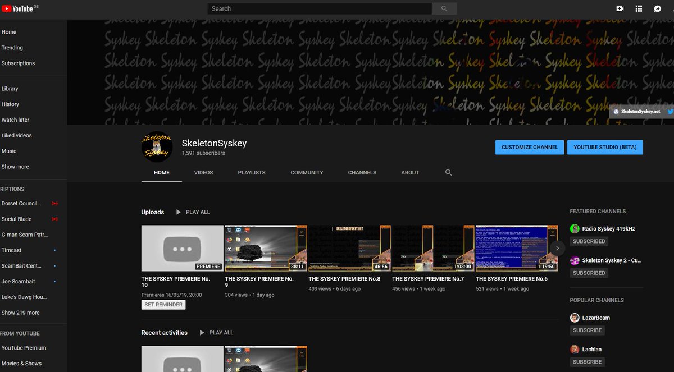
Task: Open Premiere No.8 thumbnail (46:56)
Action: (349, 249)
